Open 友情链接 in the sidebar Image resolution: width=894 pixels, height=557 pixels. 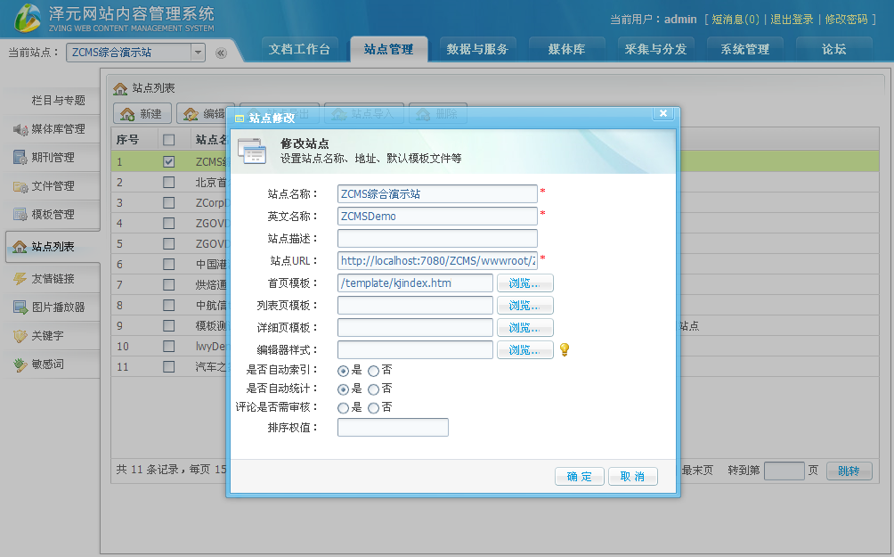click(52, 279)
